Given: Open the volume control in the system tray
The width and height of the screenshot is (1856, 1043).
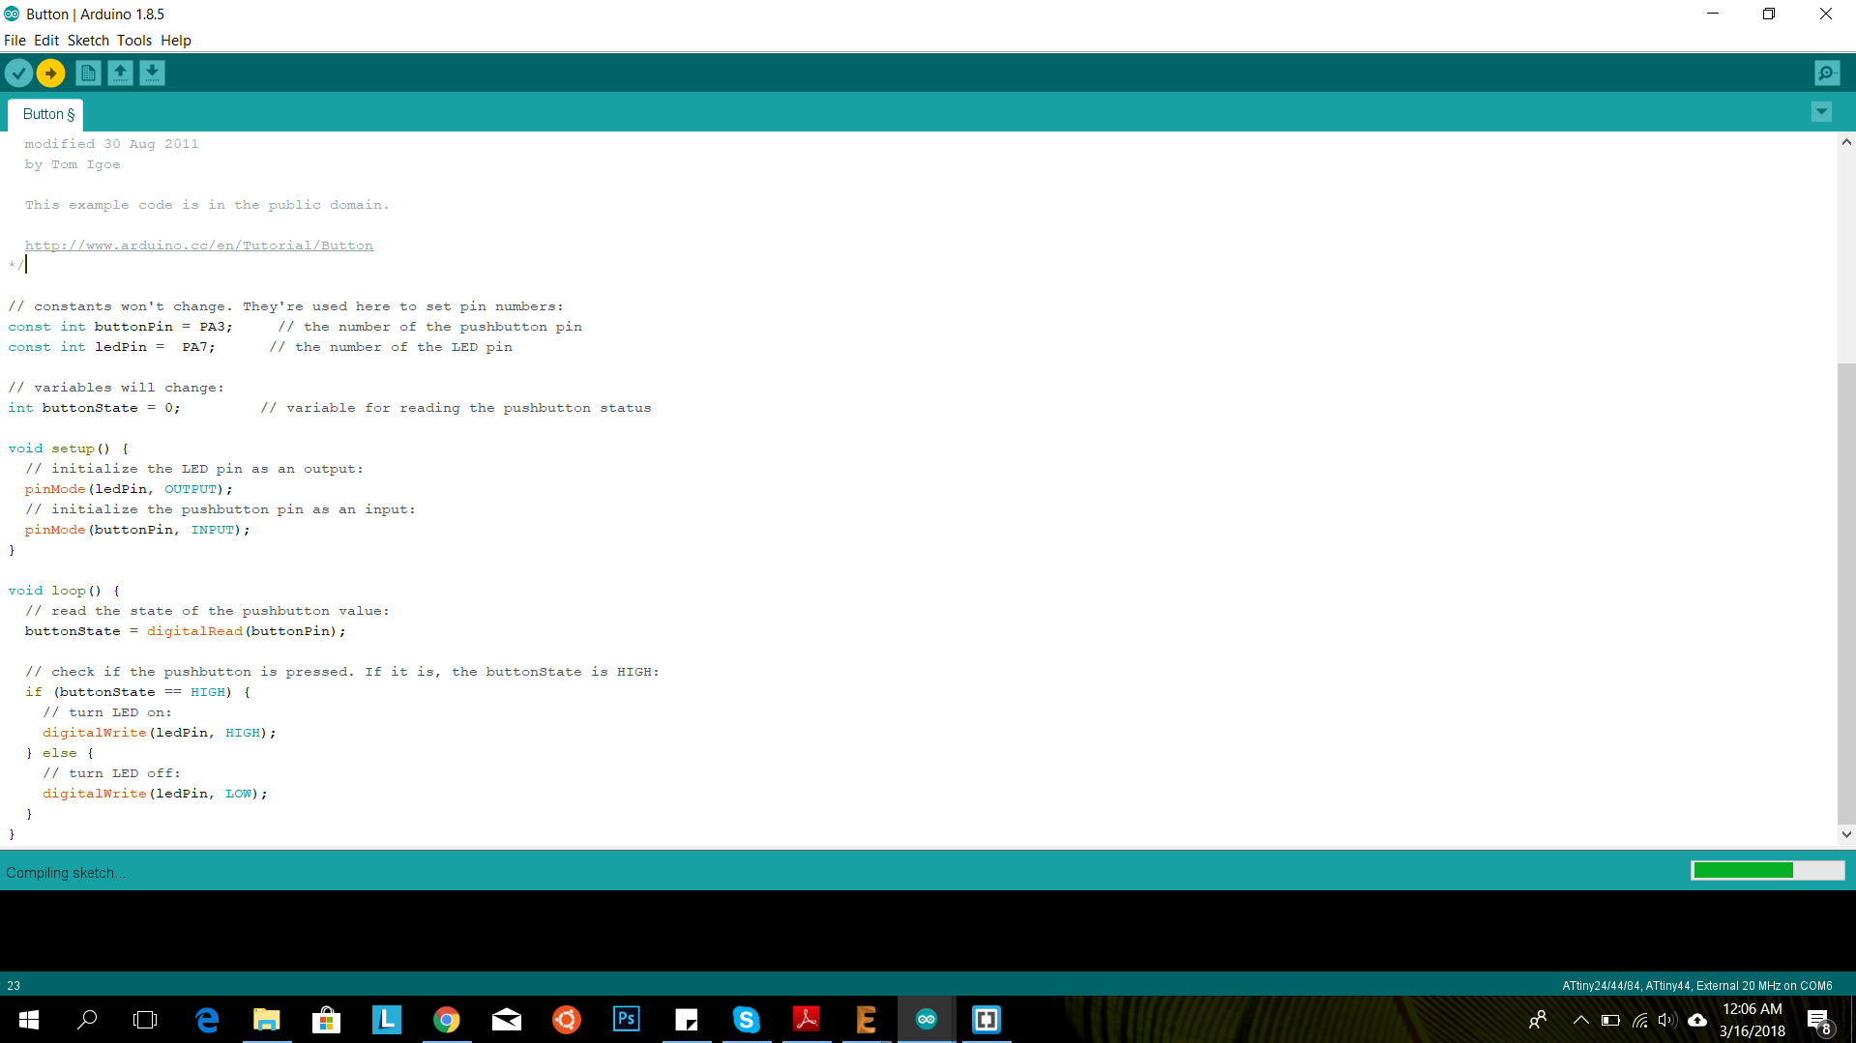Looking at the screenshot, I should [x=1666, y=1020].
